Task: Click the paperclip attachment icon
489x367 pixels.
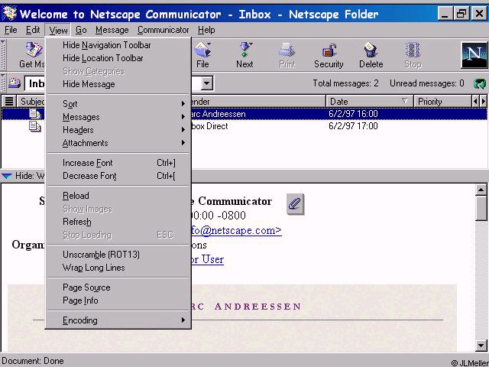Action: point(295,204)
